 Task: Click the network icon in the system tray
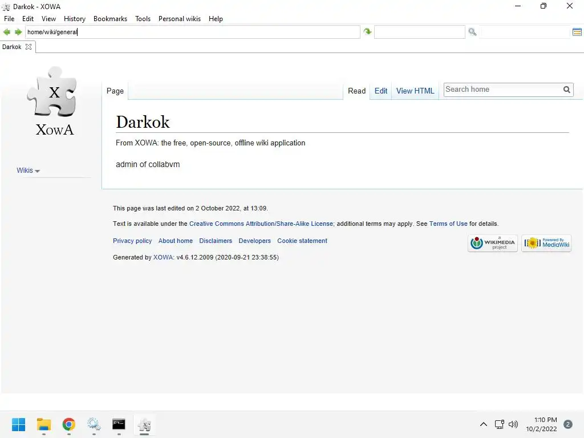tap(500, 424)
